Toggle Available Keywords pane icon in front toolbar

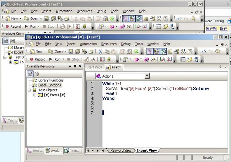(156, 51)
